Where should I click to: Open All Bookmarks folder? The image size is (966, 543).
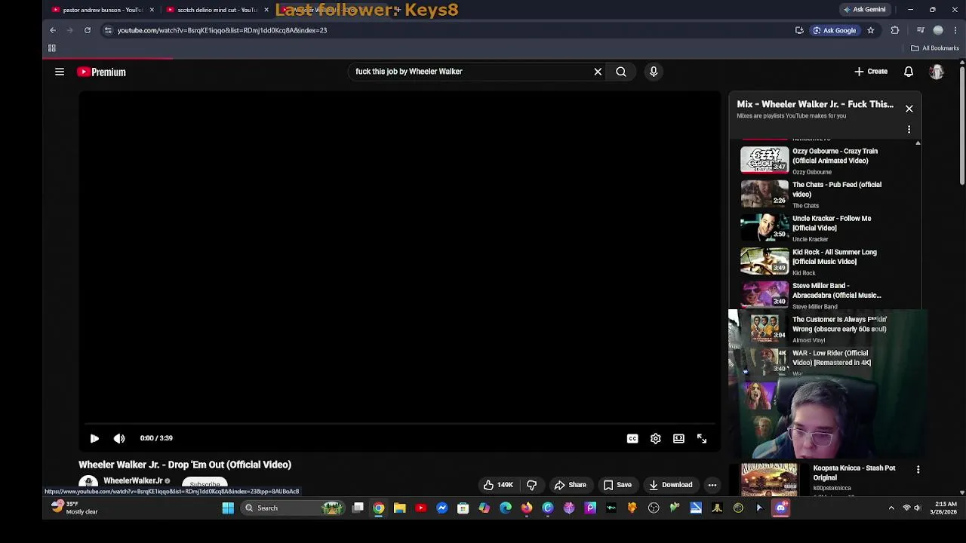coord(934,48)
